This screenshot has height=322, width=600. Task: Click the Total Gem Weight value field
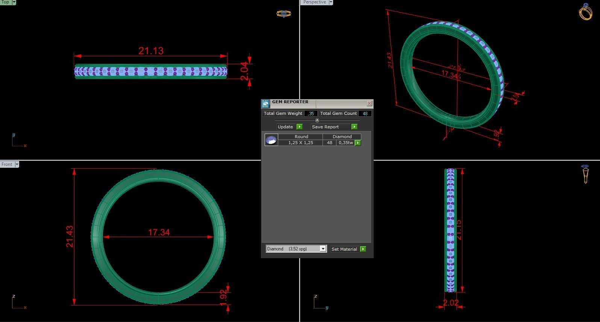(311, 113)
